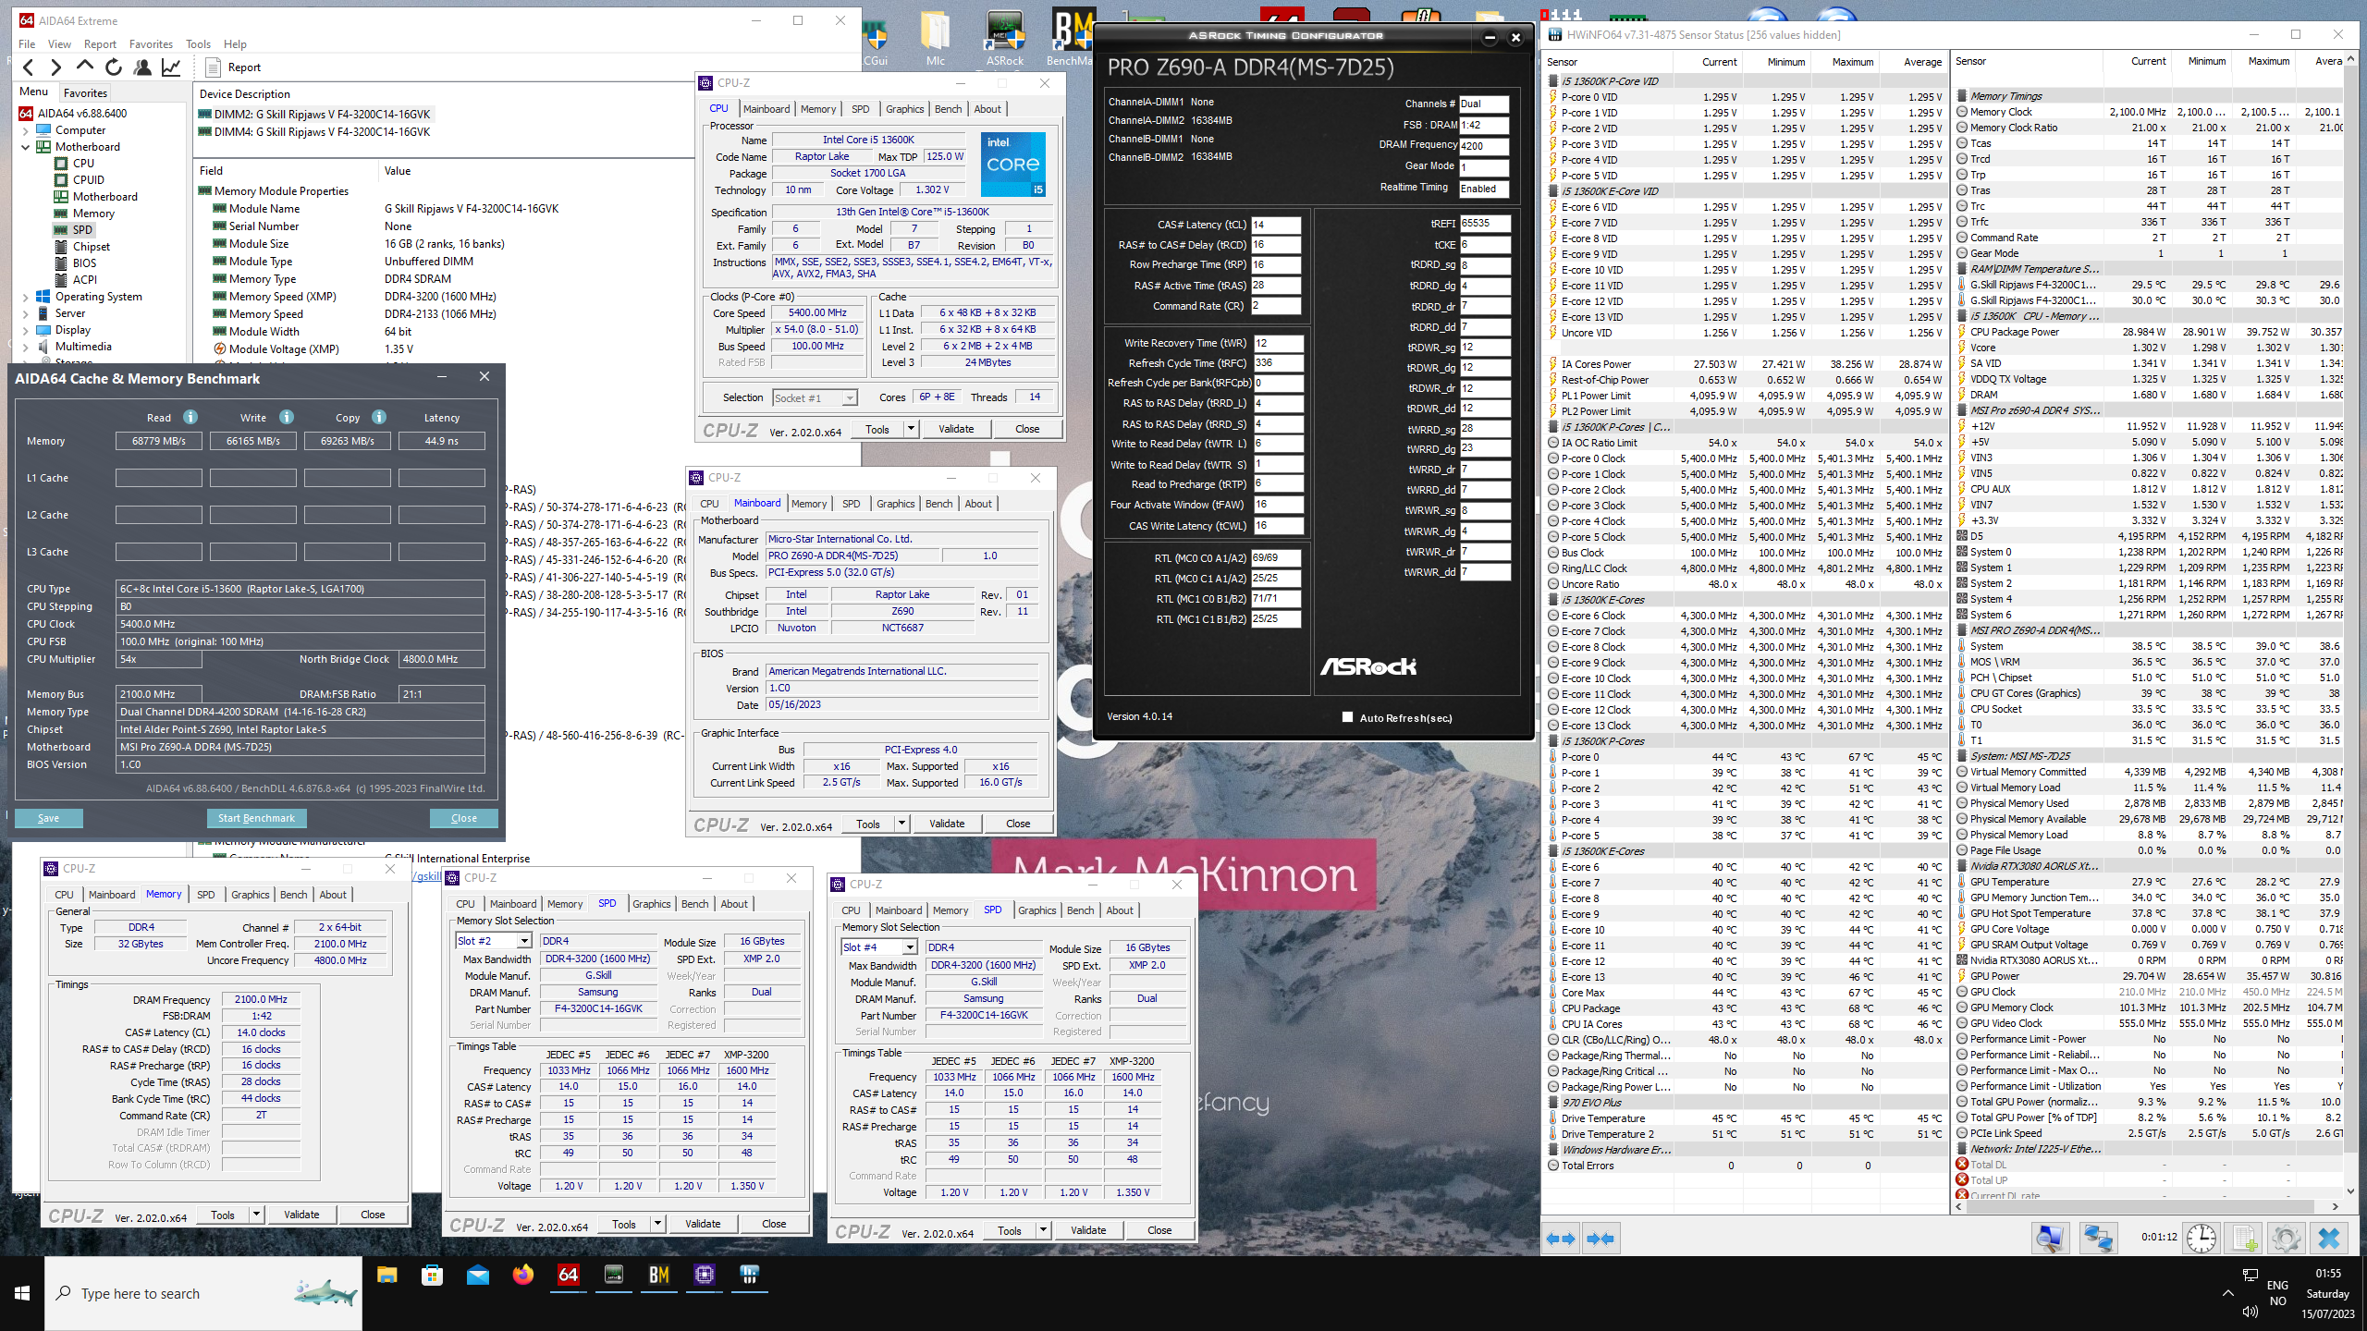Refresh the AIDA64 page via toolbar icon
Viewport: 2367px width, 1331px height.
click(x=114, y=67)
